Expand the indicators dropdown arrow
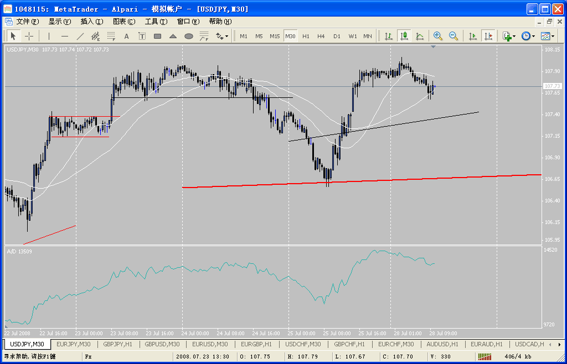This screenshot has width=567, height=364. point(514,36)
